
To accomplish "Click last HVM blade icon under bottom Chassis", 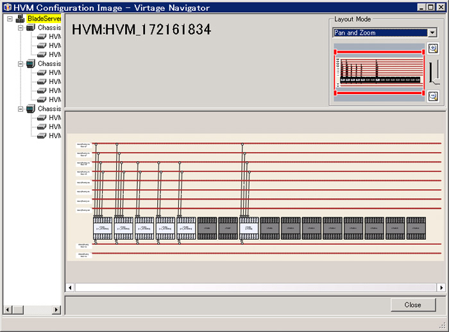I will click(x=42, y=136).
